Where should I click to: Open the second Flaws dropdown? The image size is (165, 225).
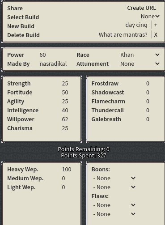point(114,214)
